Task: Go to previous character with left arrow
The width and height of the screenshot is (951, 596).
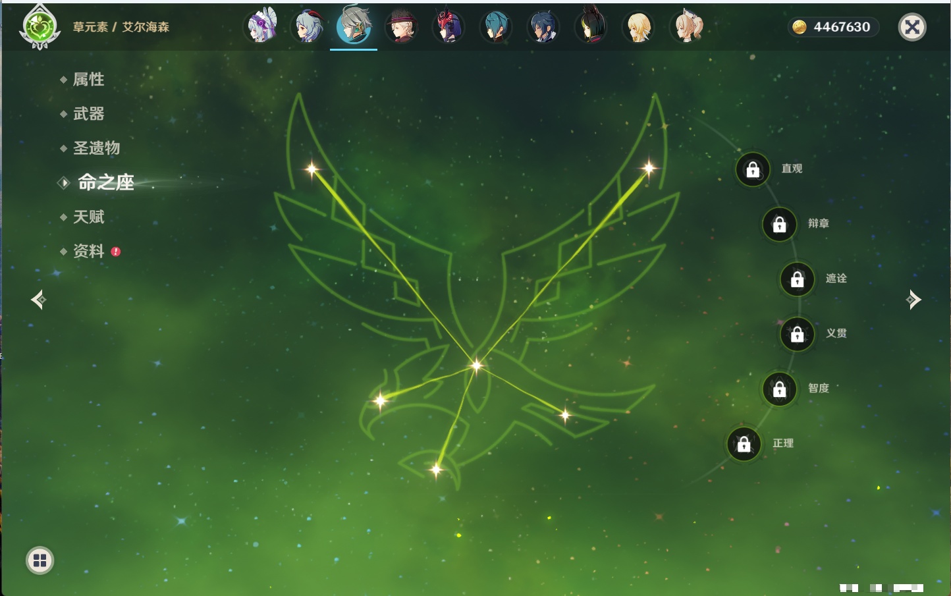Action: tap(38, 300)
